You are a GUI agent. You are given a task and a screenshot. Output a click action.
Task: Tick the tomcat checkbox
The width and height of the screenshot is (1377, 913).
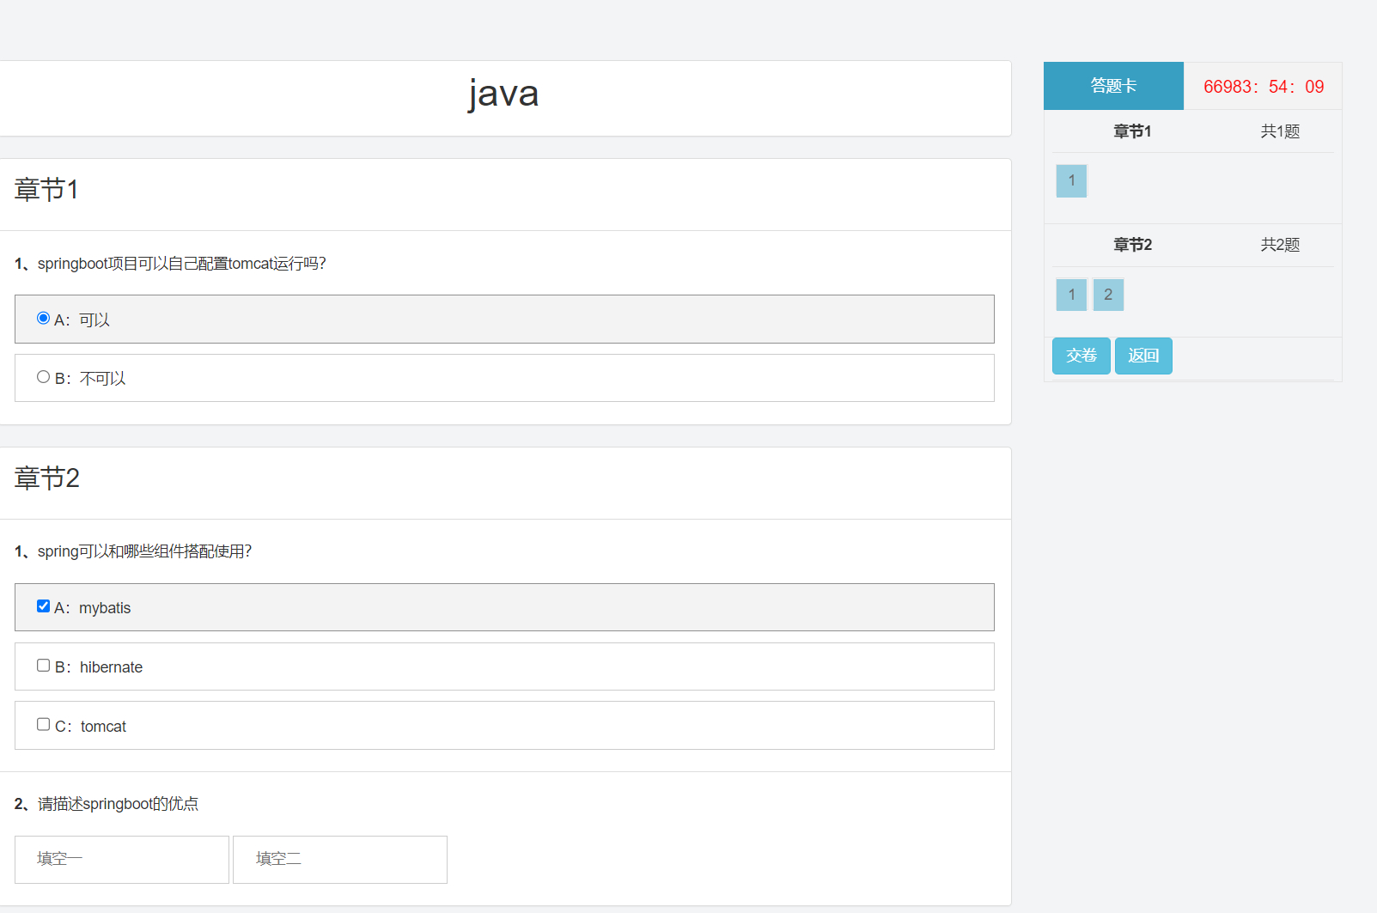(x=43, y=725)
